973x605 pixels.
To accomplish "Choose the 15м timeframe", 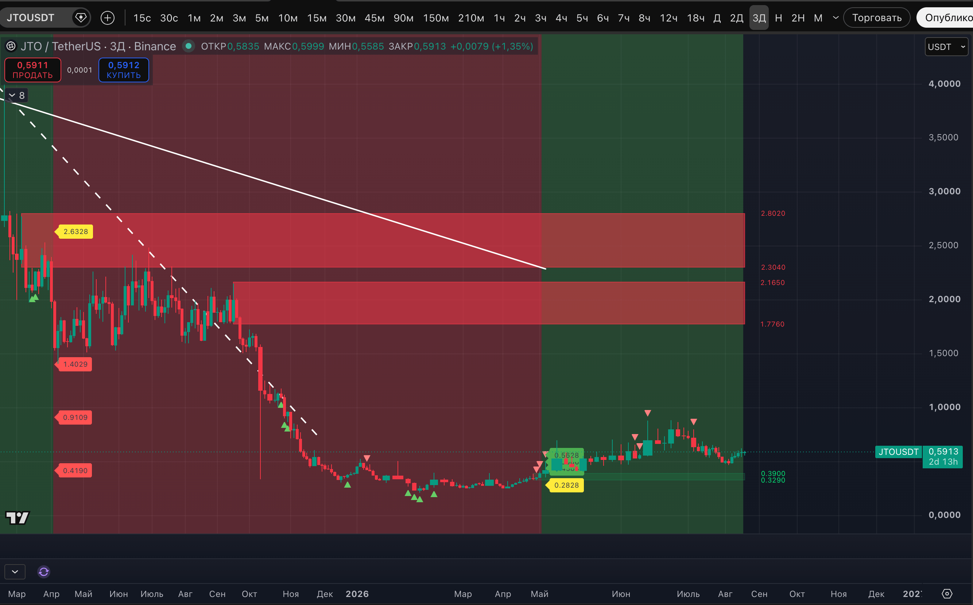I will (317, 18).
